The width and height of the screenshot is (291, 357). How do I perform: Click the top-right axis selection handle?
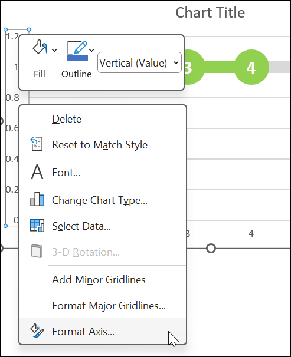[29, 29]
